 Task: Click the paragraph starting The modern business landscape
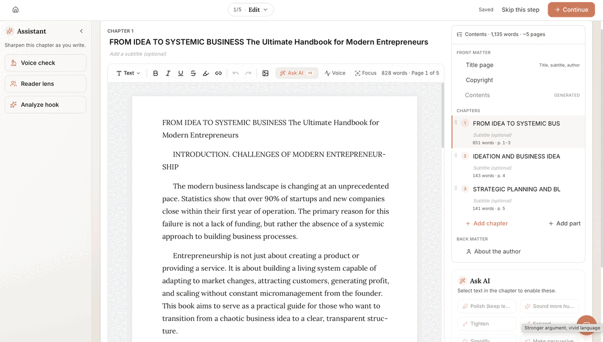point(275,211)
